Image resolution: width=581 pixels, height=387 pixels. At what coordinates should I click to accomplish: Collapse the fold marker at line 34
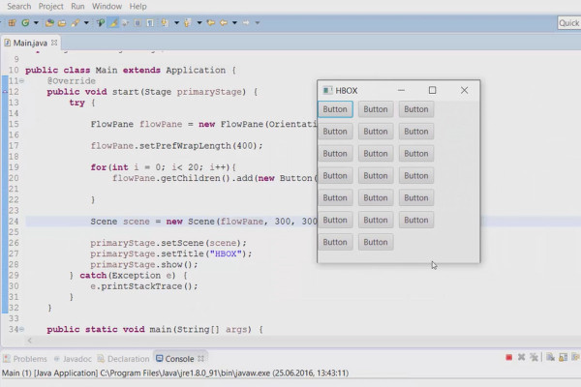click(22, 329)
